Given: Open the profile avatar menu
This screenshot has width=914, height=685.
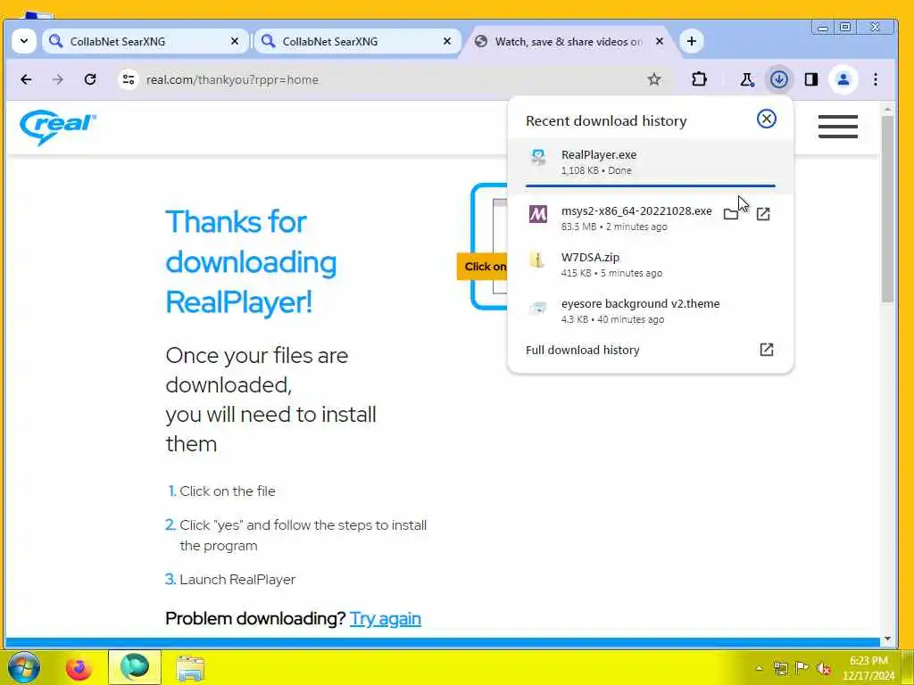Looking at the screenshot, I should click(x=843, y=79).
